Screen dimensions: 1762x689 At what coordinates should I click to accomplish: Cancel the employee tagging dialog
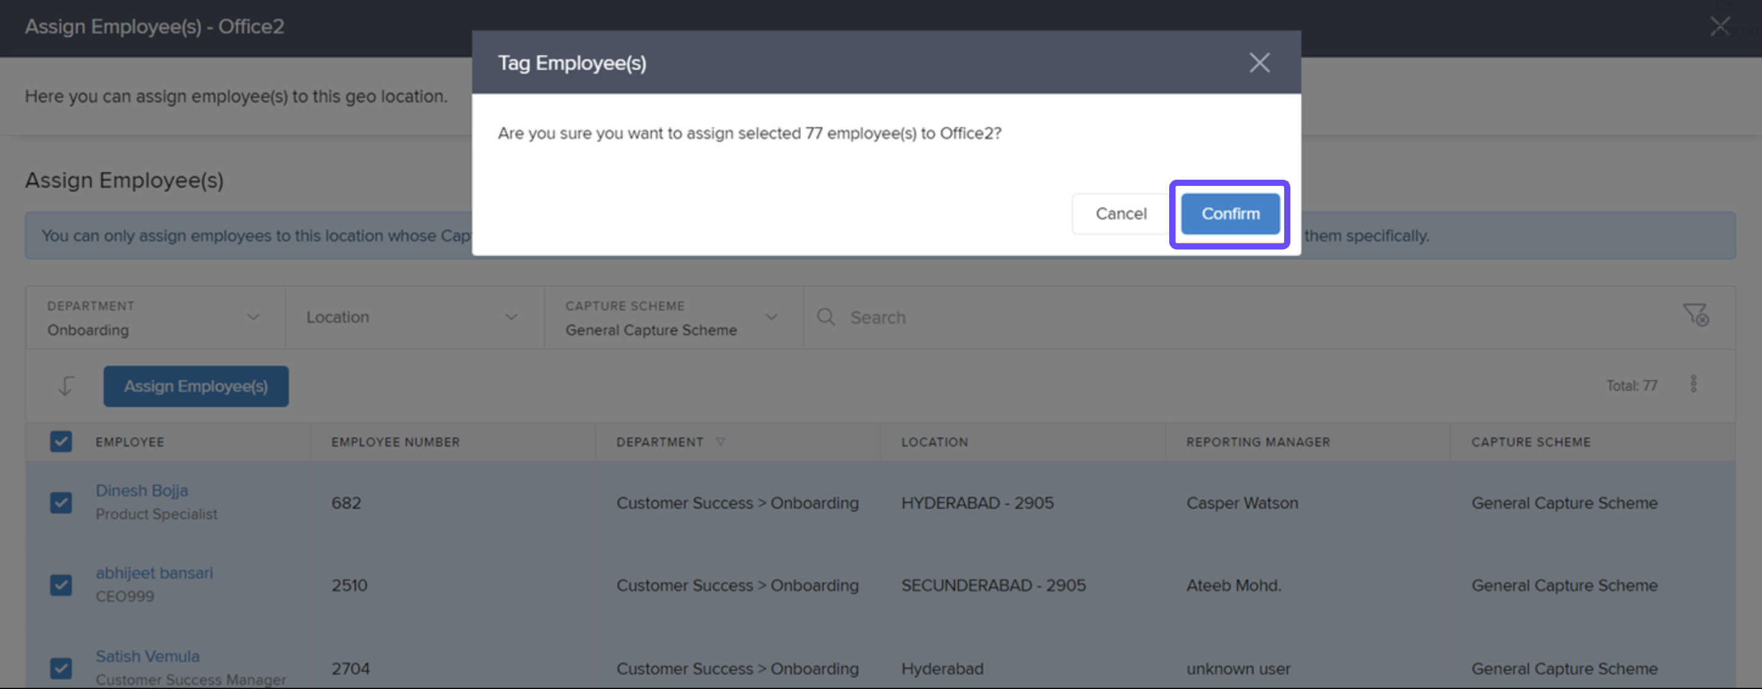pos(1120,214)
